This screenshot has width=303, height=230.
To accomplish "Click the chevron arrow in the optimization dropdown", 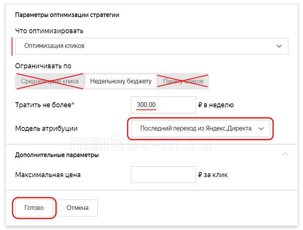I will pos(279,46).
